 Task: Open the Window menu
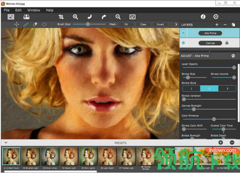(x=34, y=10)
